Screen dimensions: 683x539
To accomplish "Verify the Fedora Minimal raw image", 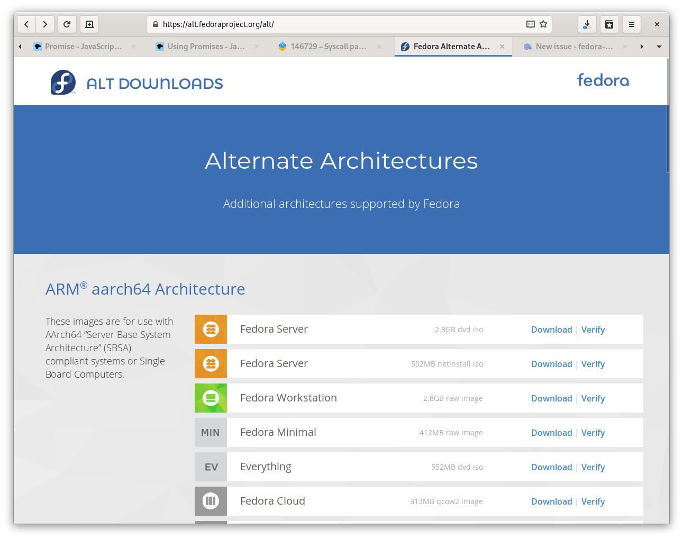I will [593, 433].
